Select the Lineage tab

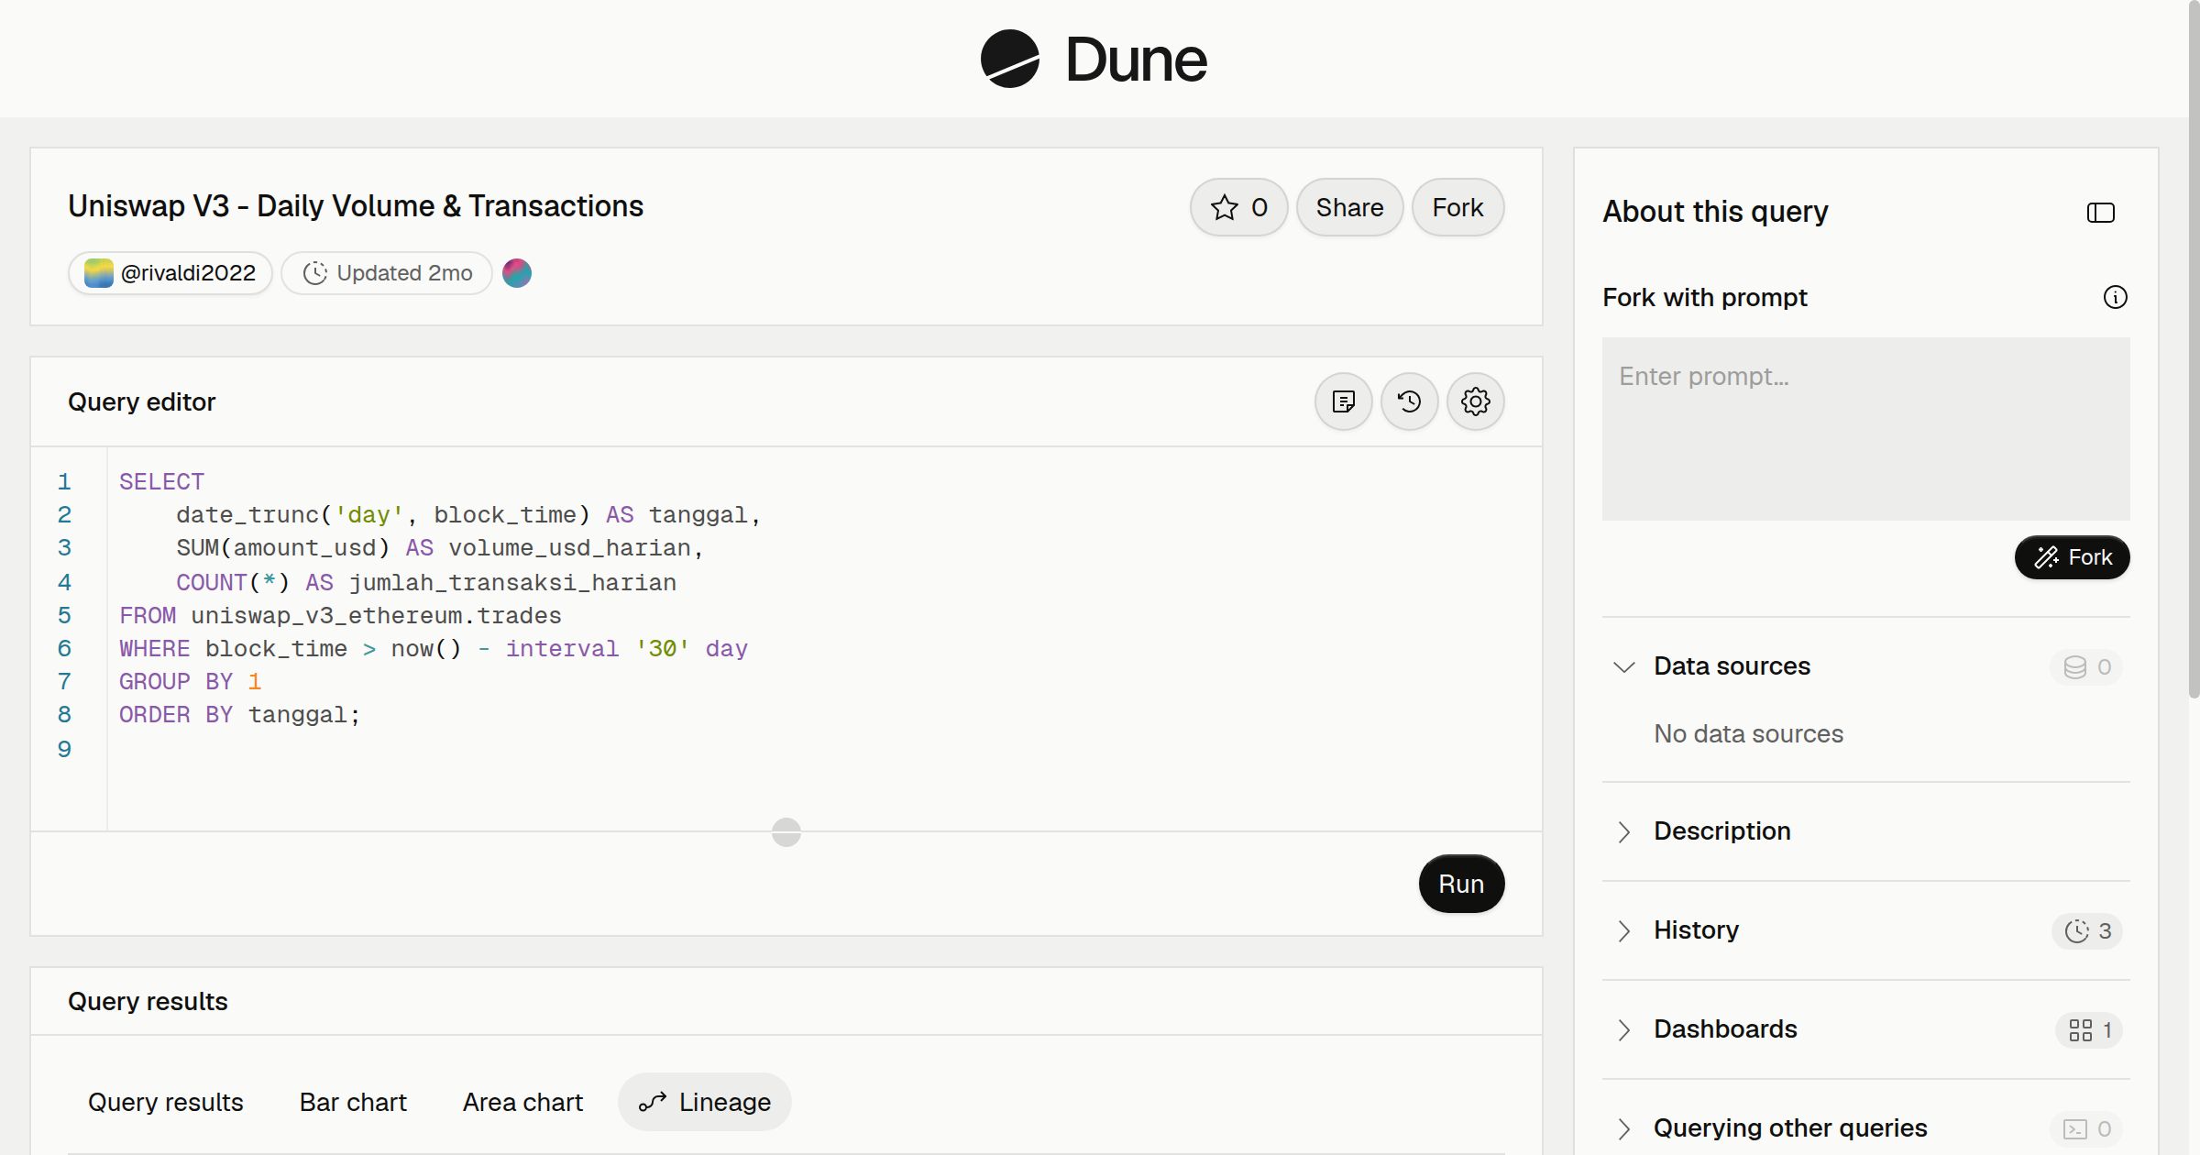[705, 1102]
